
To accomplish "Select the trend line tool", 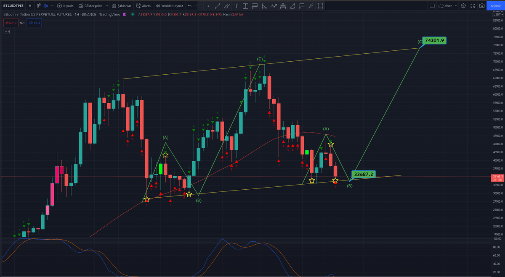I will [218, 6].
